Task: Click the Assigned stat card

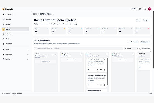Action: tap(58, 31)
